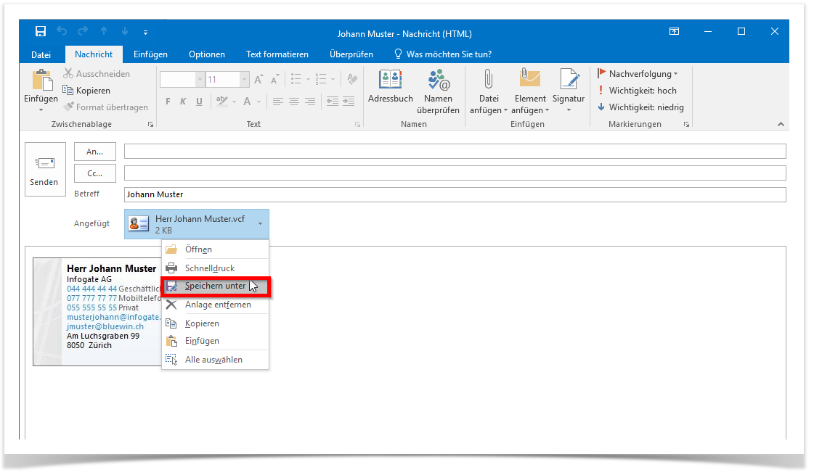Apply font color with A icon
The image size is (814, 475).
pyautogui.click(x=247, y=102)
